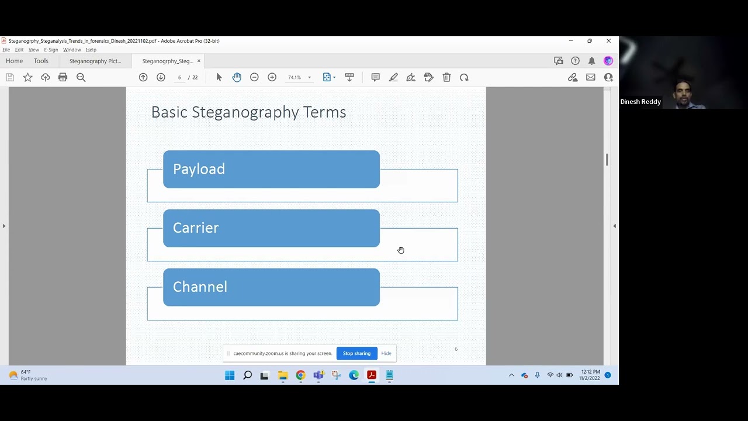
Task: Bookmark file with the star icon
Action: click(x=27, y=77)
